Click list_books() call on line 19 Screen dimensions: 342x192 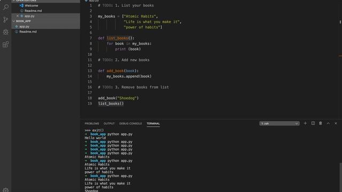pyautogui.click(x=111, y=103)
